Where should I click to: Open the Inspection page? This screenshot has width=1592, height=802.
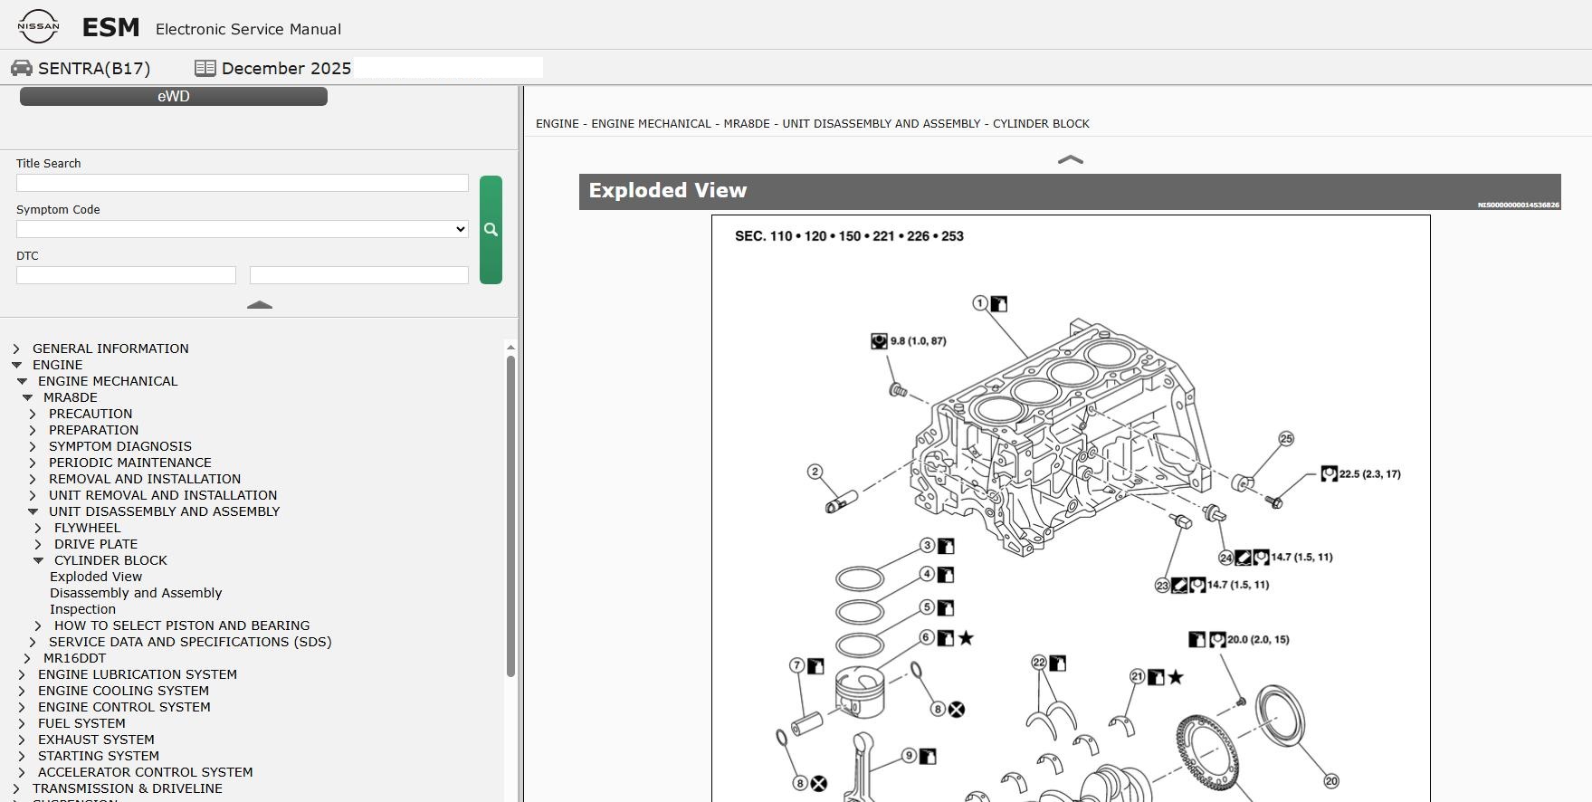[82, 609]
